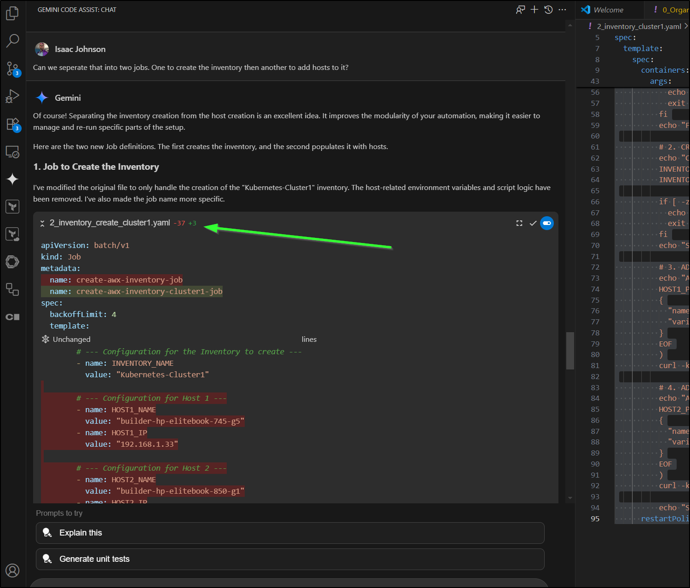Screen dimensions: 690x588
Task: Toggle the diff view switch on code block
Action: 547,223
